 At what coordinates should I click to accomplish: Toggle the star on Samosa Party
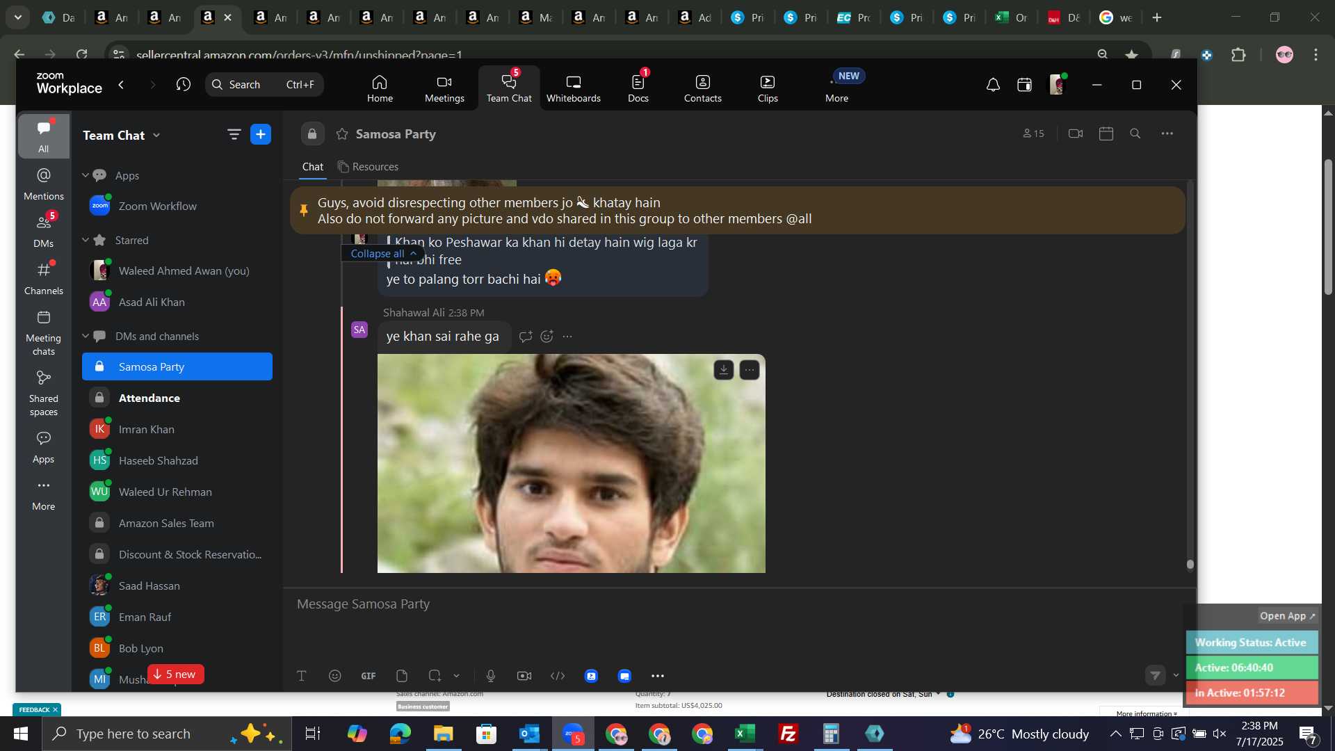coord(342,134)
